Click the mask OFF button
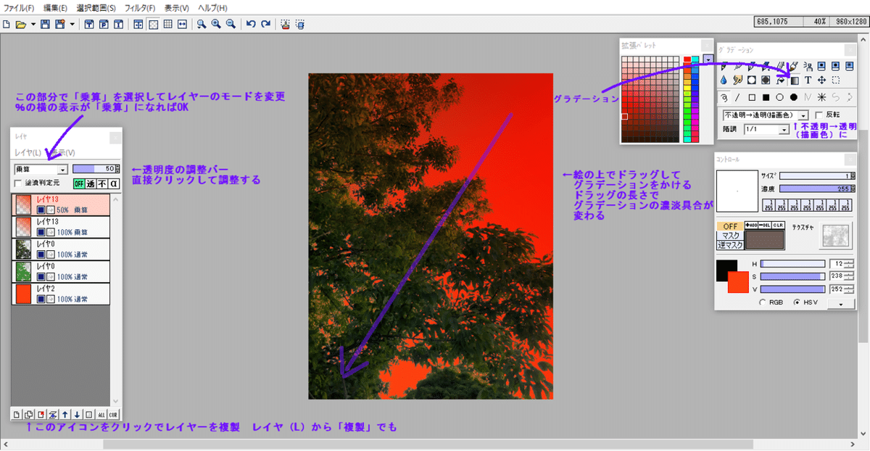The height and width of the screenshot is (451, 870). pyautogui.click(x=730, y=226)
